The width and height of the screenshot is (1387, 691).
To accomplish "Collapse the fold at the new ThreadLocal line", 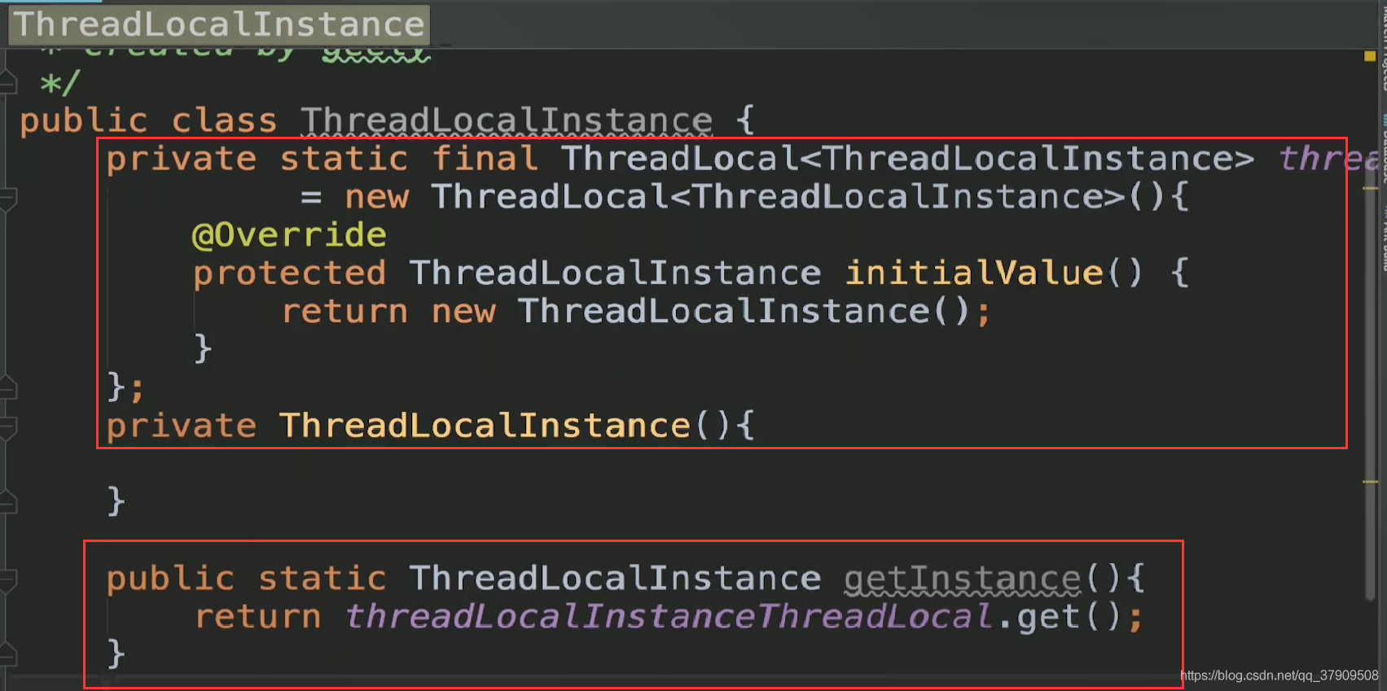I will (8, 199).
